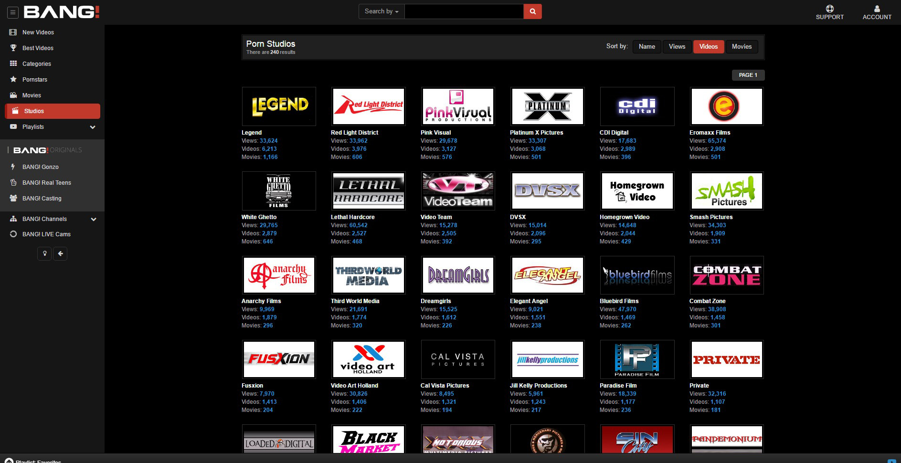Open Categories in sidebar

click(x=37, y=63)
